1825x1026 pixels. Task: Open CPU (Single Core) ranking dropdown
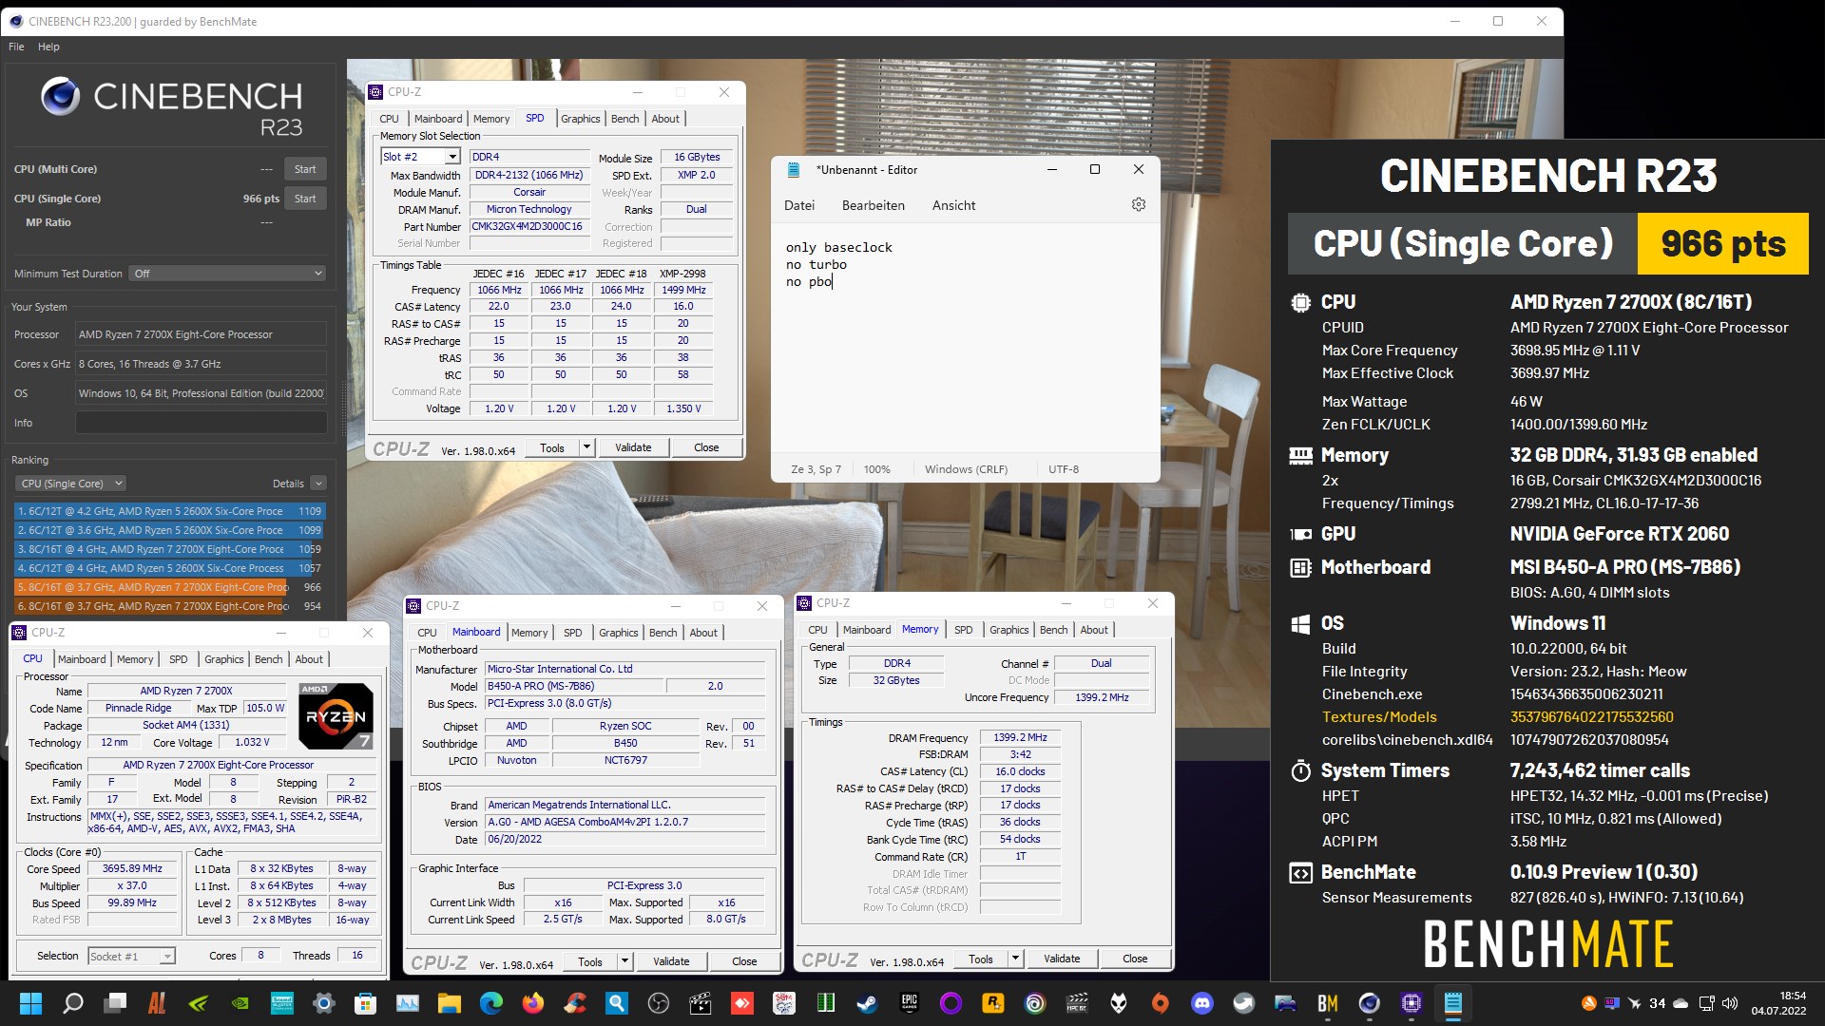click(71, 484)
